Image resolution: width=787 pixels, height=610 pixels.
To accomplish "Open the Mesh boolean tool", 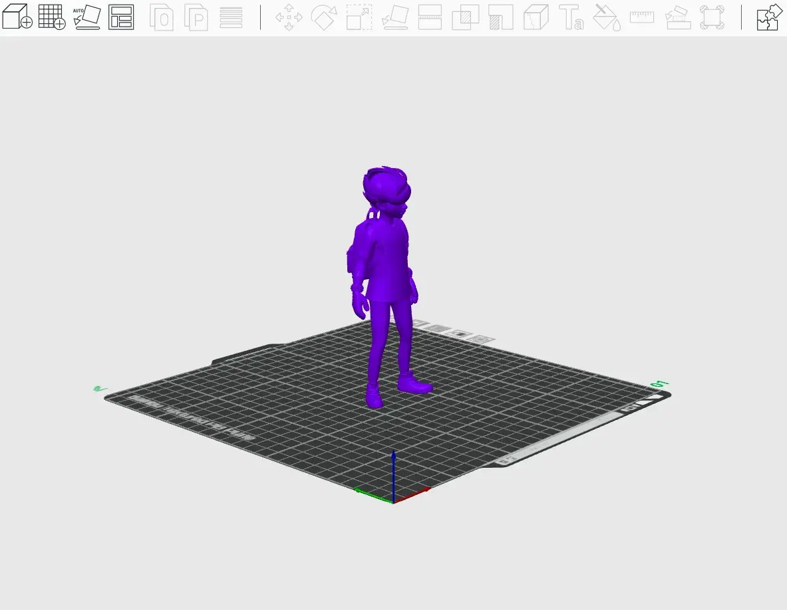I will coord(466,17).
